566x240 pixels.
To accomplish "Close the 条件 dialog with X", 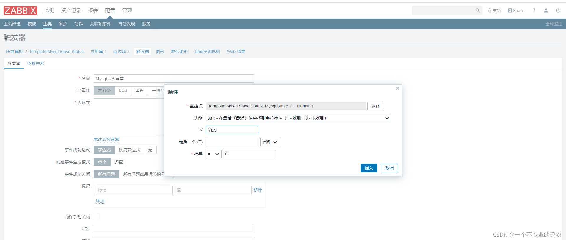I will (397, 88).
